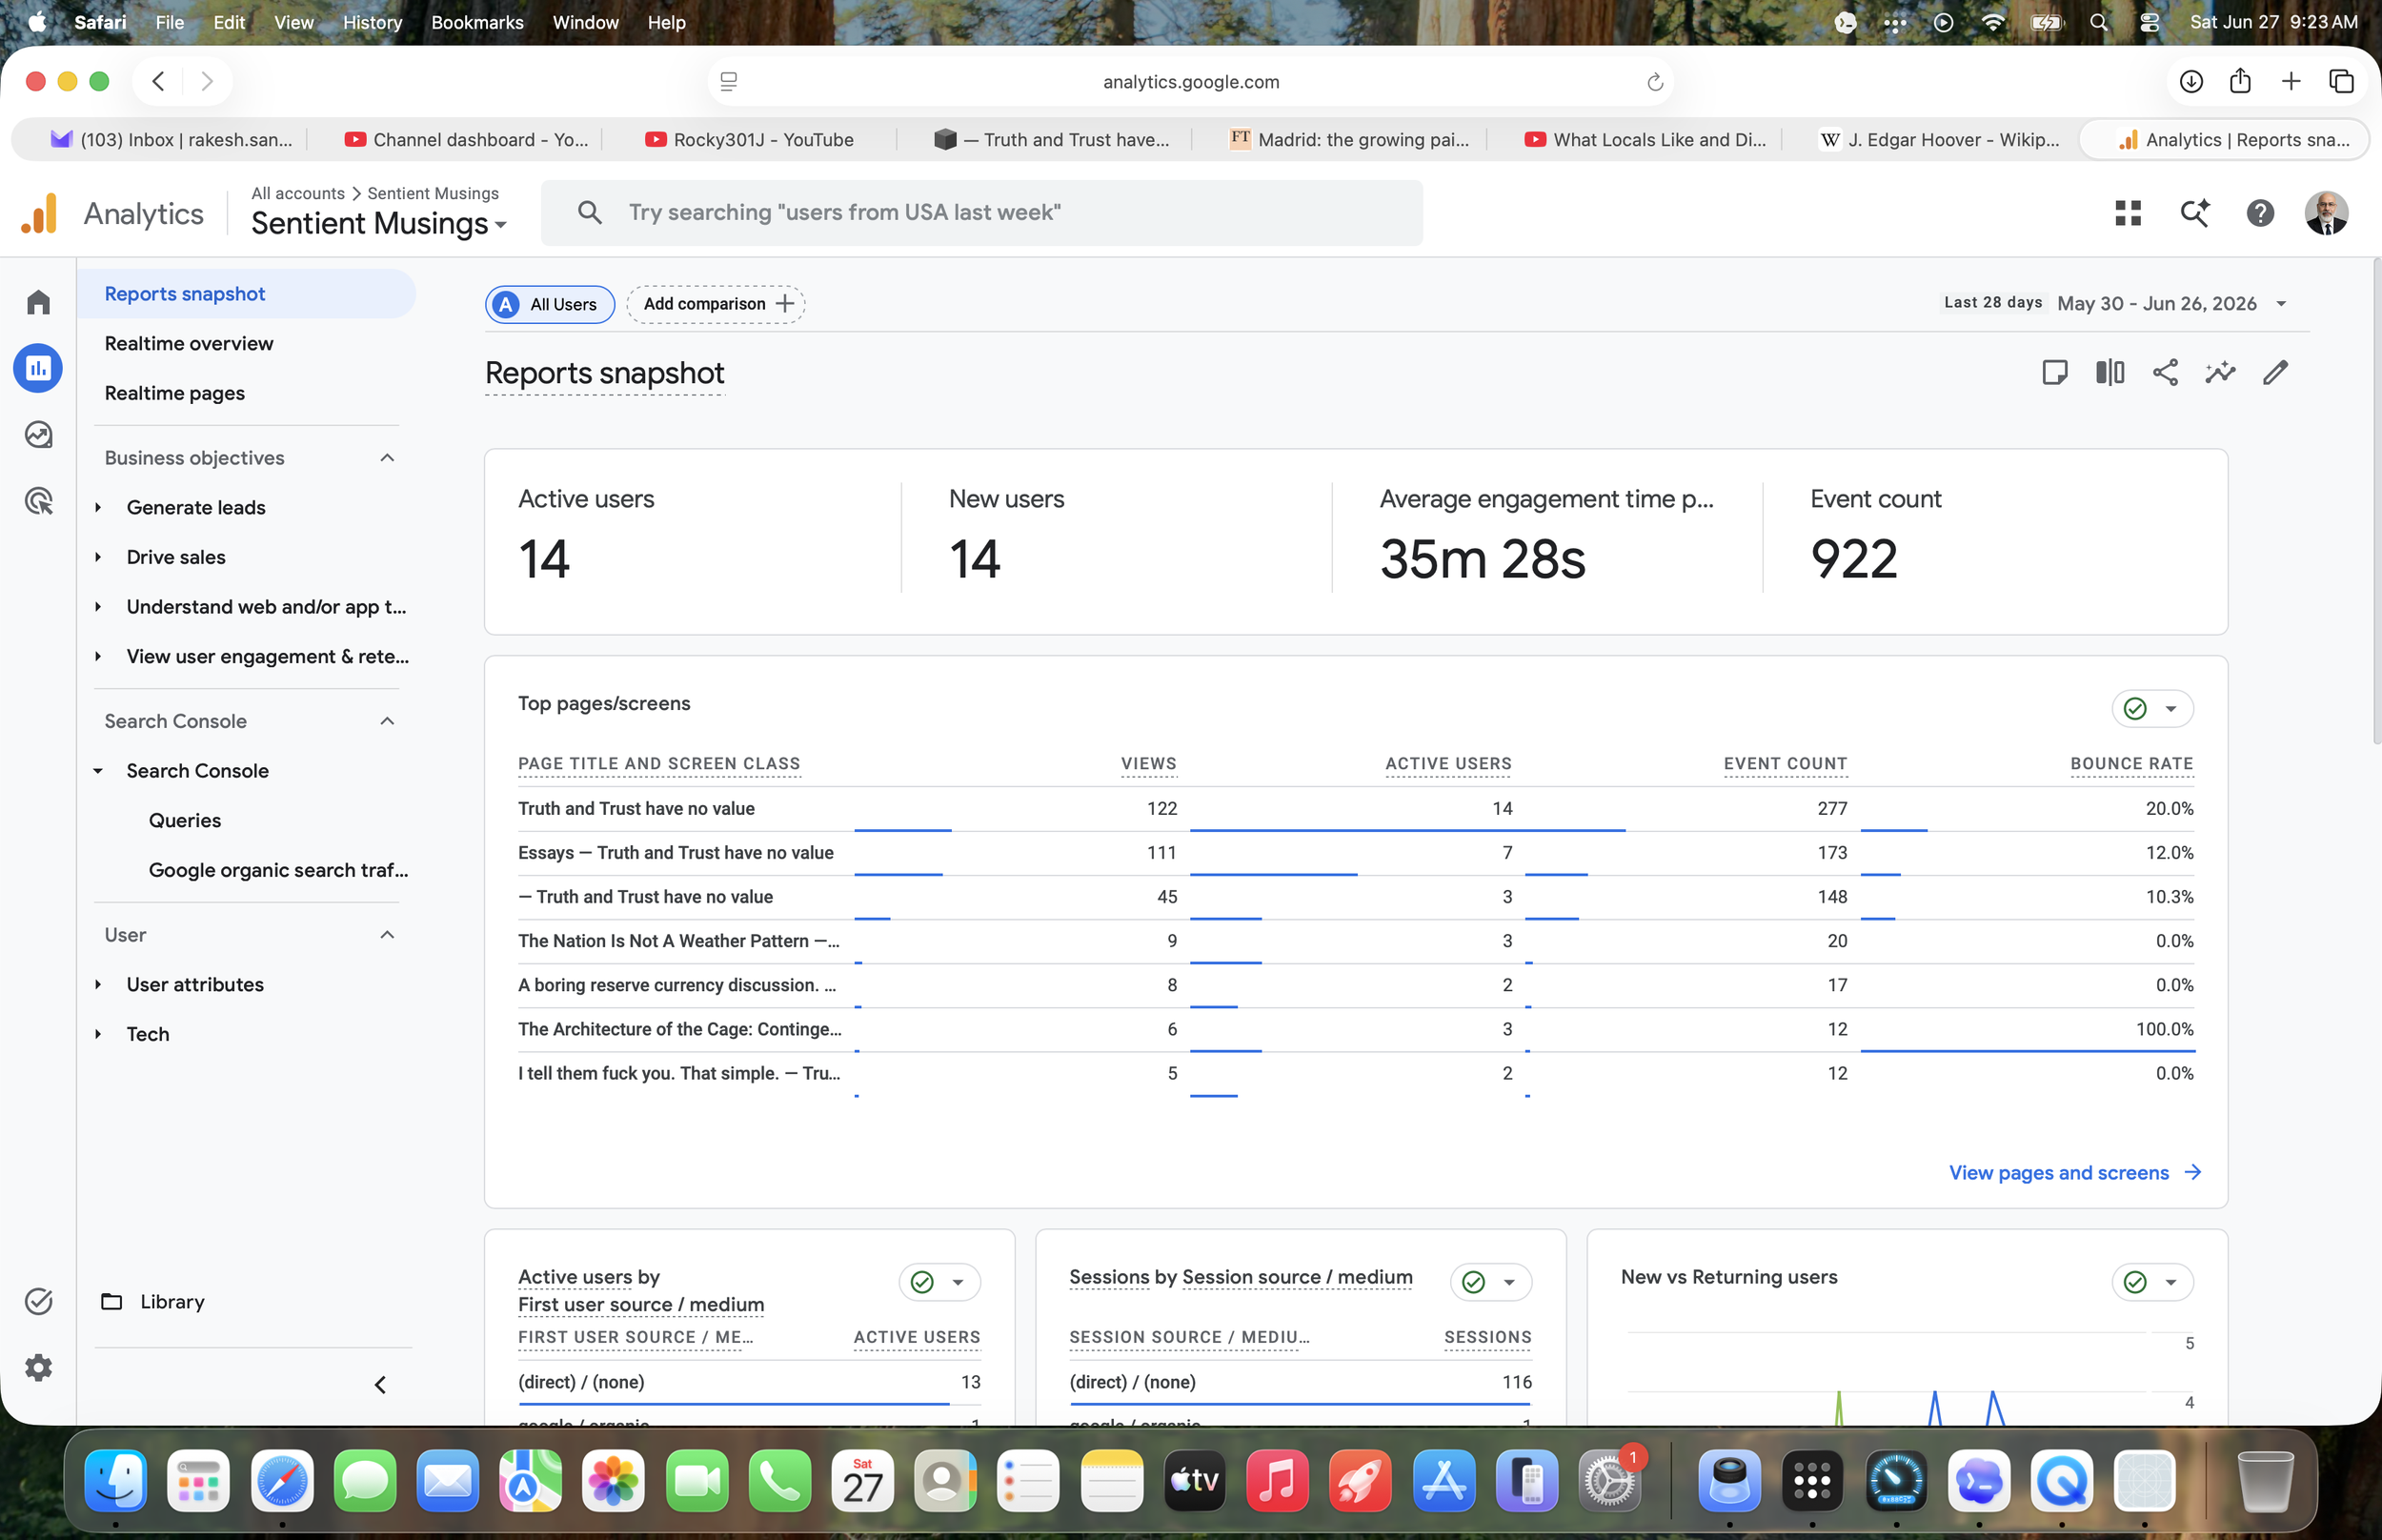
Task: Click the Active users metric value 14
Action: [x=544, y=559]
